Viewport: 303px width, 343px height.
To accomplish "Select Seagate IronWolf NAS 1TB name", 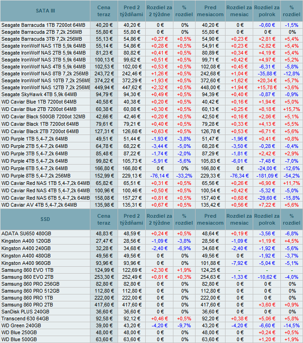I will 43,46.
